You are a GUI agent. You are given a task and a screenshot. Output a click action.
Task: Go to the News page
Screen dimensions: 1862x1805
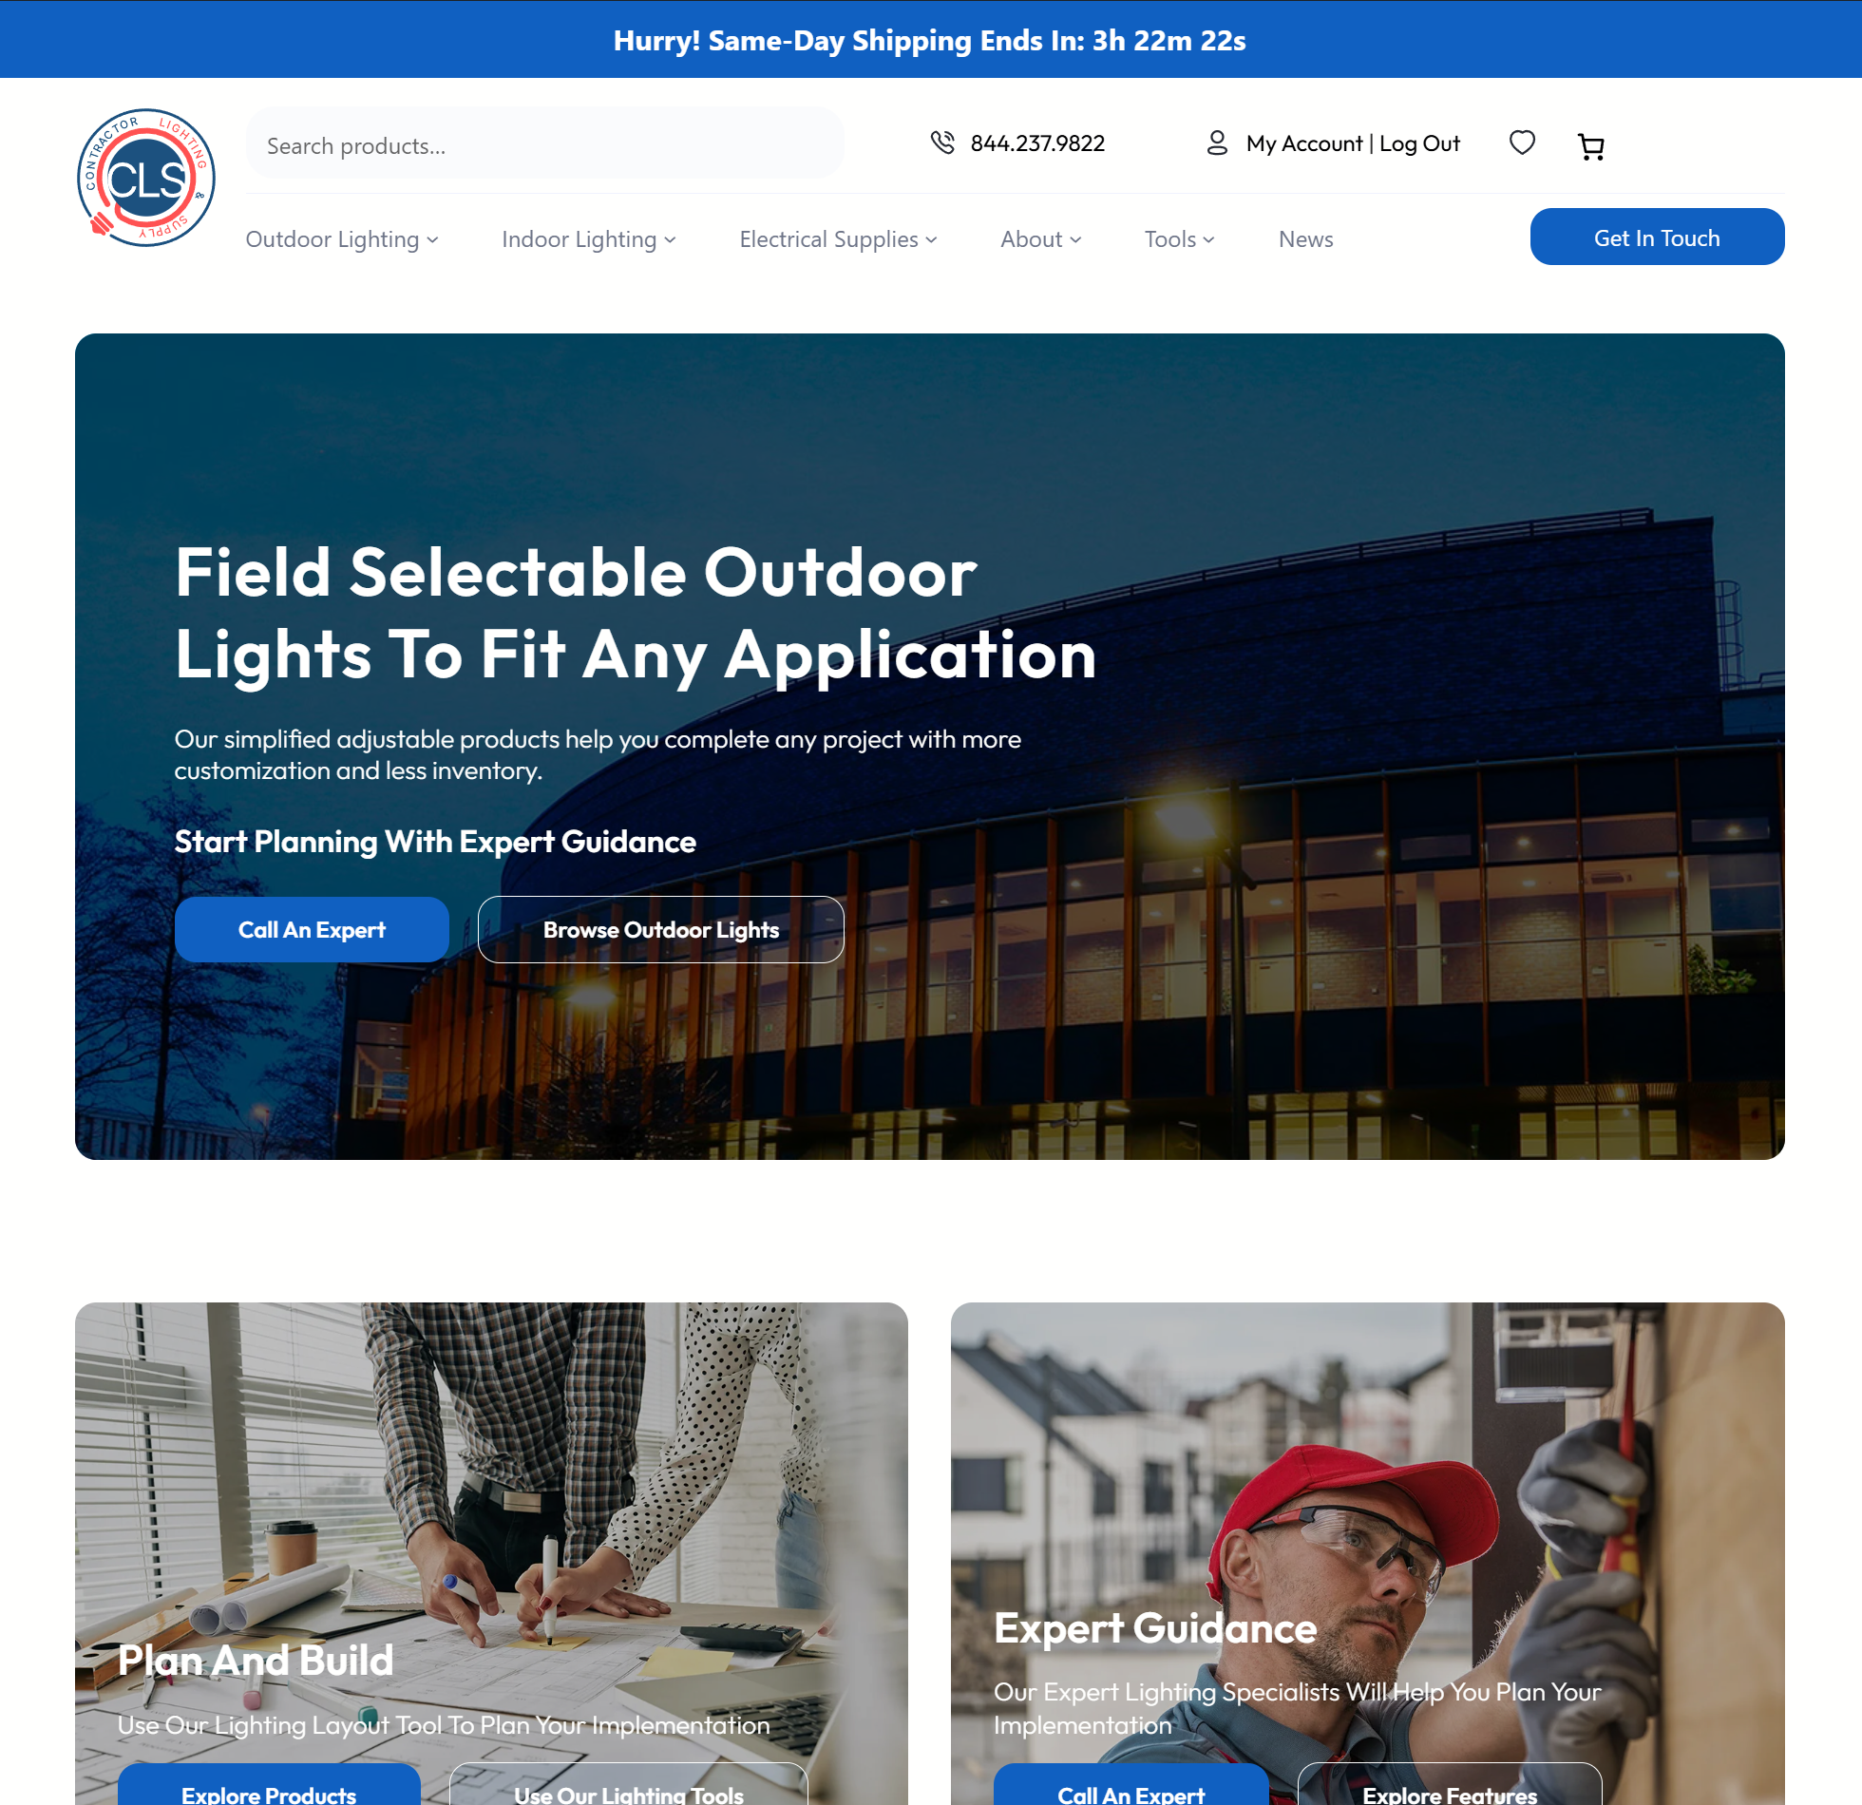[1305, 239]
